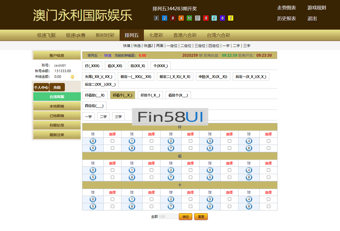Select 两面 in the sub navigation
Image resolution: width=340 pixels, height=231 pixels.
(160, 45)
